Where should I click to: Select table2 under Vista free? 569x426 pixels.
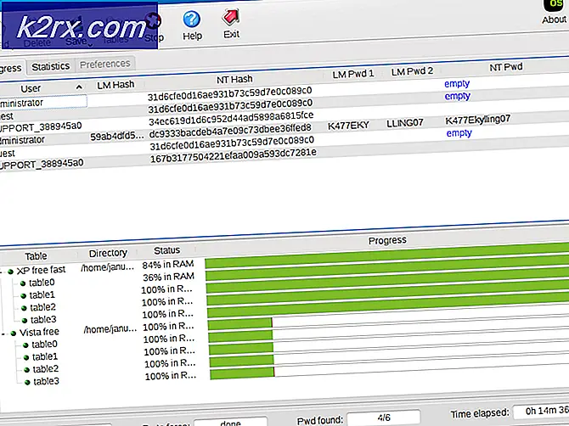(x=45, y=369)
